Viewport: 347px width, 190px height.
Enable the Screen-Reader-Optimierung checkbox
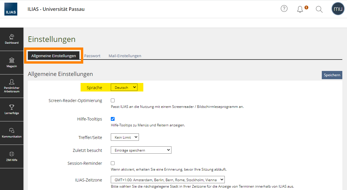[x=113, y=101]
